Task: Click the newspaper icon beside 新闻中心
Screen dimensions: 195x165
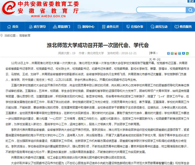Action: tap(79, 27)
